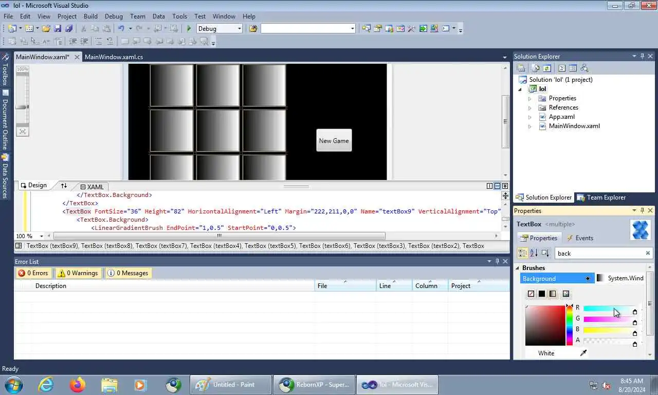This screenshot has width=658, height=395.
Task: Toggle the 0 Errors filter
Action: [x=33, y=273]
